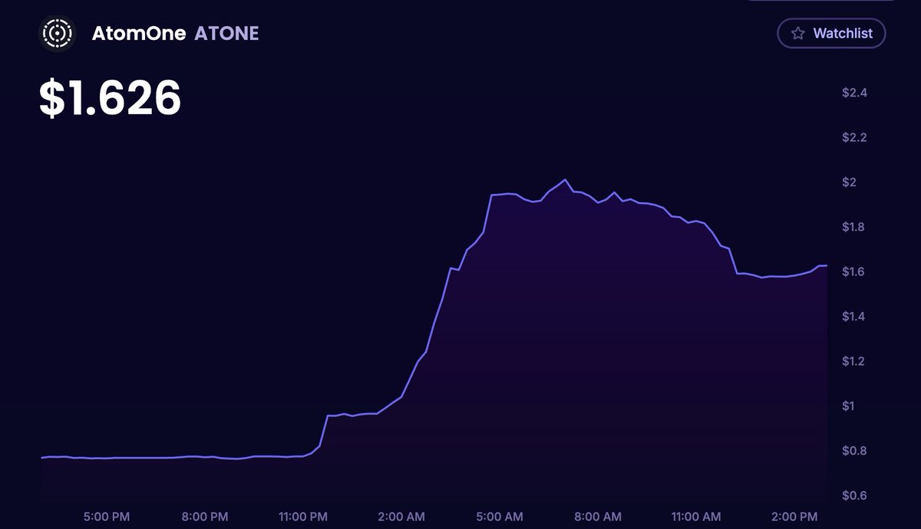This screenshot has width=921, height=529.
Task: Click the chart peak around 7:00 AM
Action: [x=566, y=178]
